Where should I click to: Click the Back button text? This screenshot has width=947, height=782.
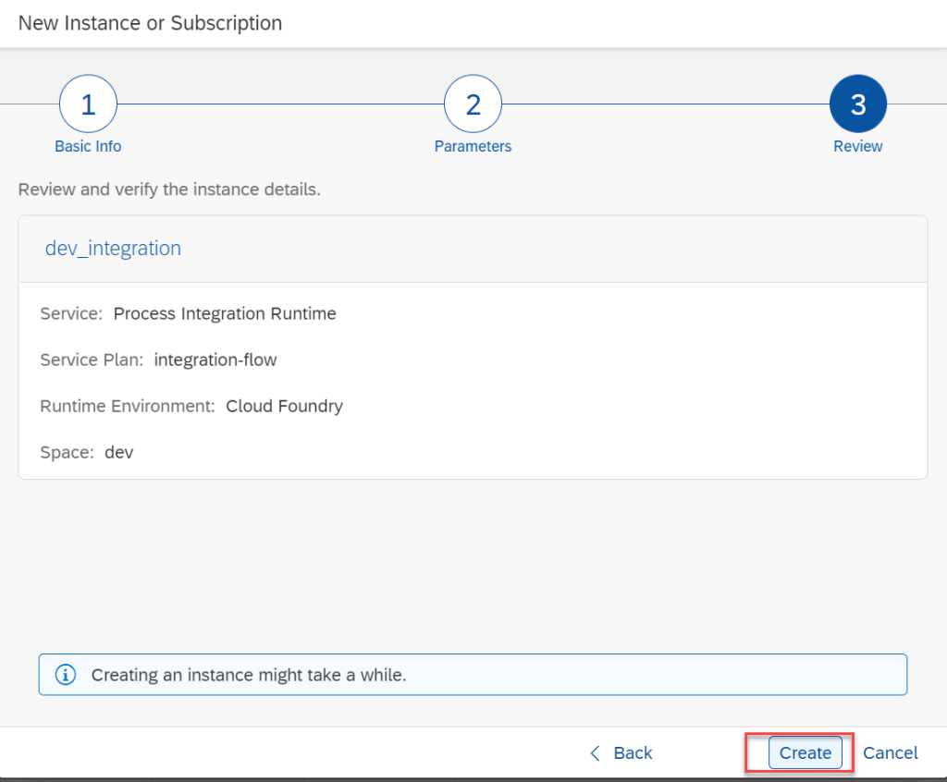pyautogui.click(x=633, y=753)
